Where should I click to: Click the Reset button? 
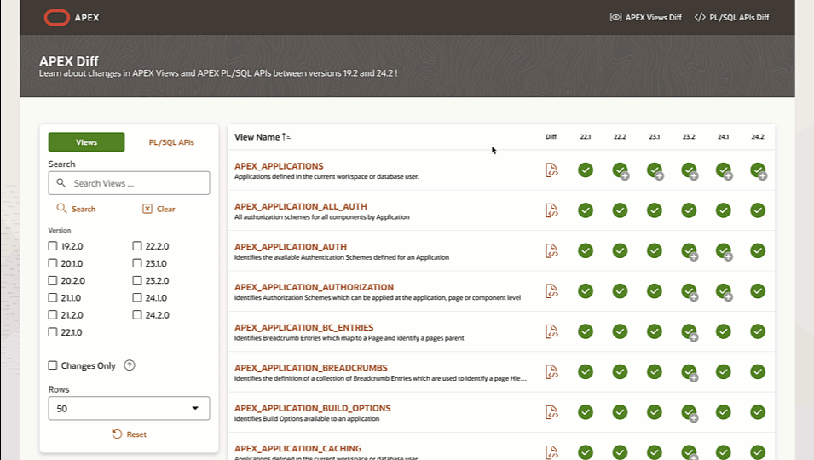(130, 434)
